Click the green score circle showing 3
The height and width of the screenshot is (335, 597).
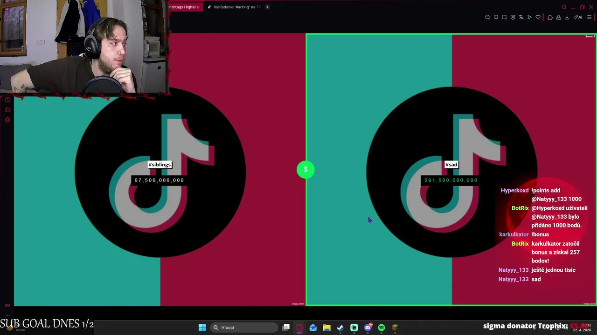tap(305, 170)
